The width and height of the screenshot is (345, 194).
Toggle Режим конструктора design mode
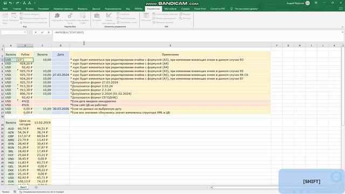[x=109, y=18]
